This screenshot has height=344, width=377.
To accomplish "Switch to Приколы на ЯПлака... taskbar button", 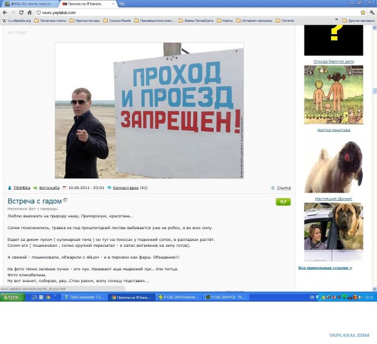I will [132, 297].
